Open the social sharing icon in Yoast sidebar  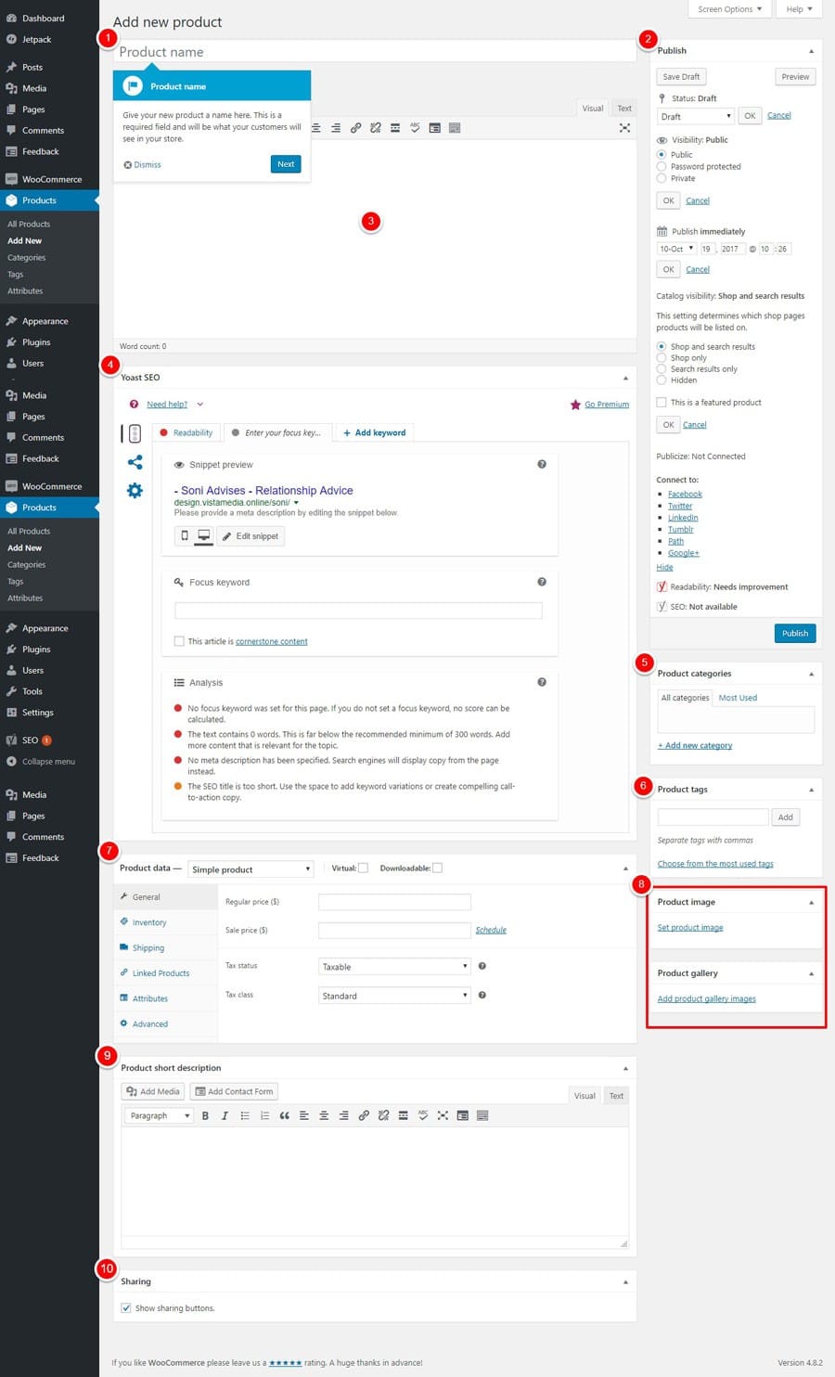[x=135, y=462]
